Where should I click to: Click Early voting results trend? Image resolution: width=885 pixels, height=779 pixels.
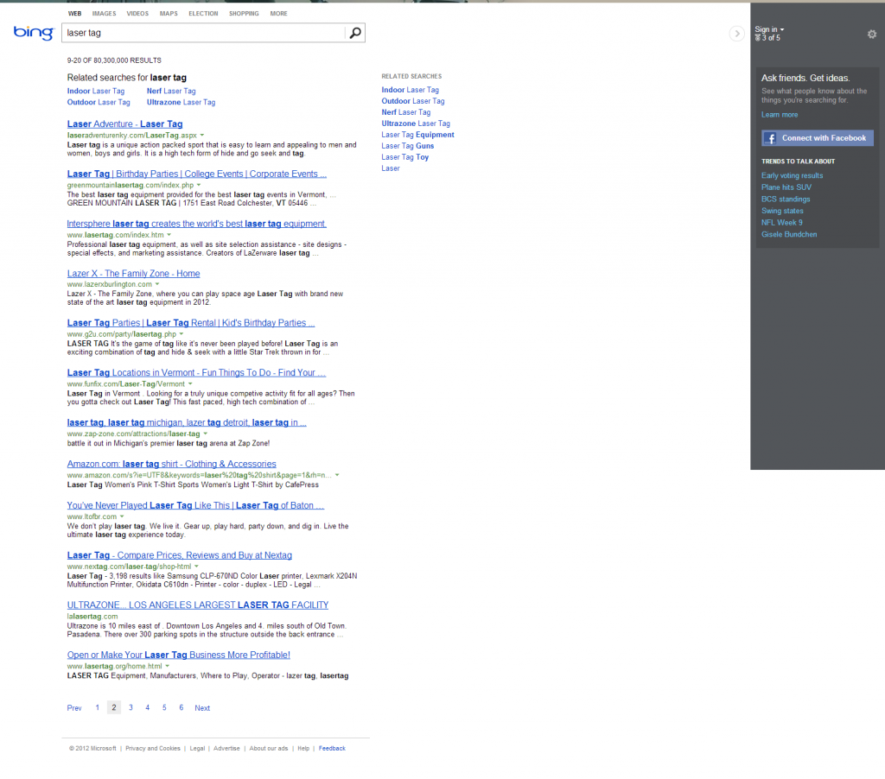tap(792, 175)
